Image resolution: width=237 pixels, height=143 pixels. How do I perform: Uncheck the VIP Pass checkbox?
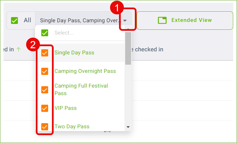45,108
